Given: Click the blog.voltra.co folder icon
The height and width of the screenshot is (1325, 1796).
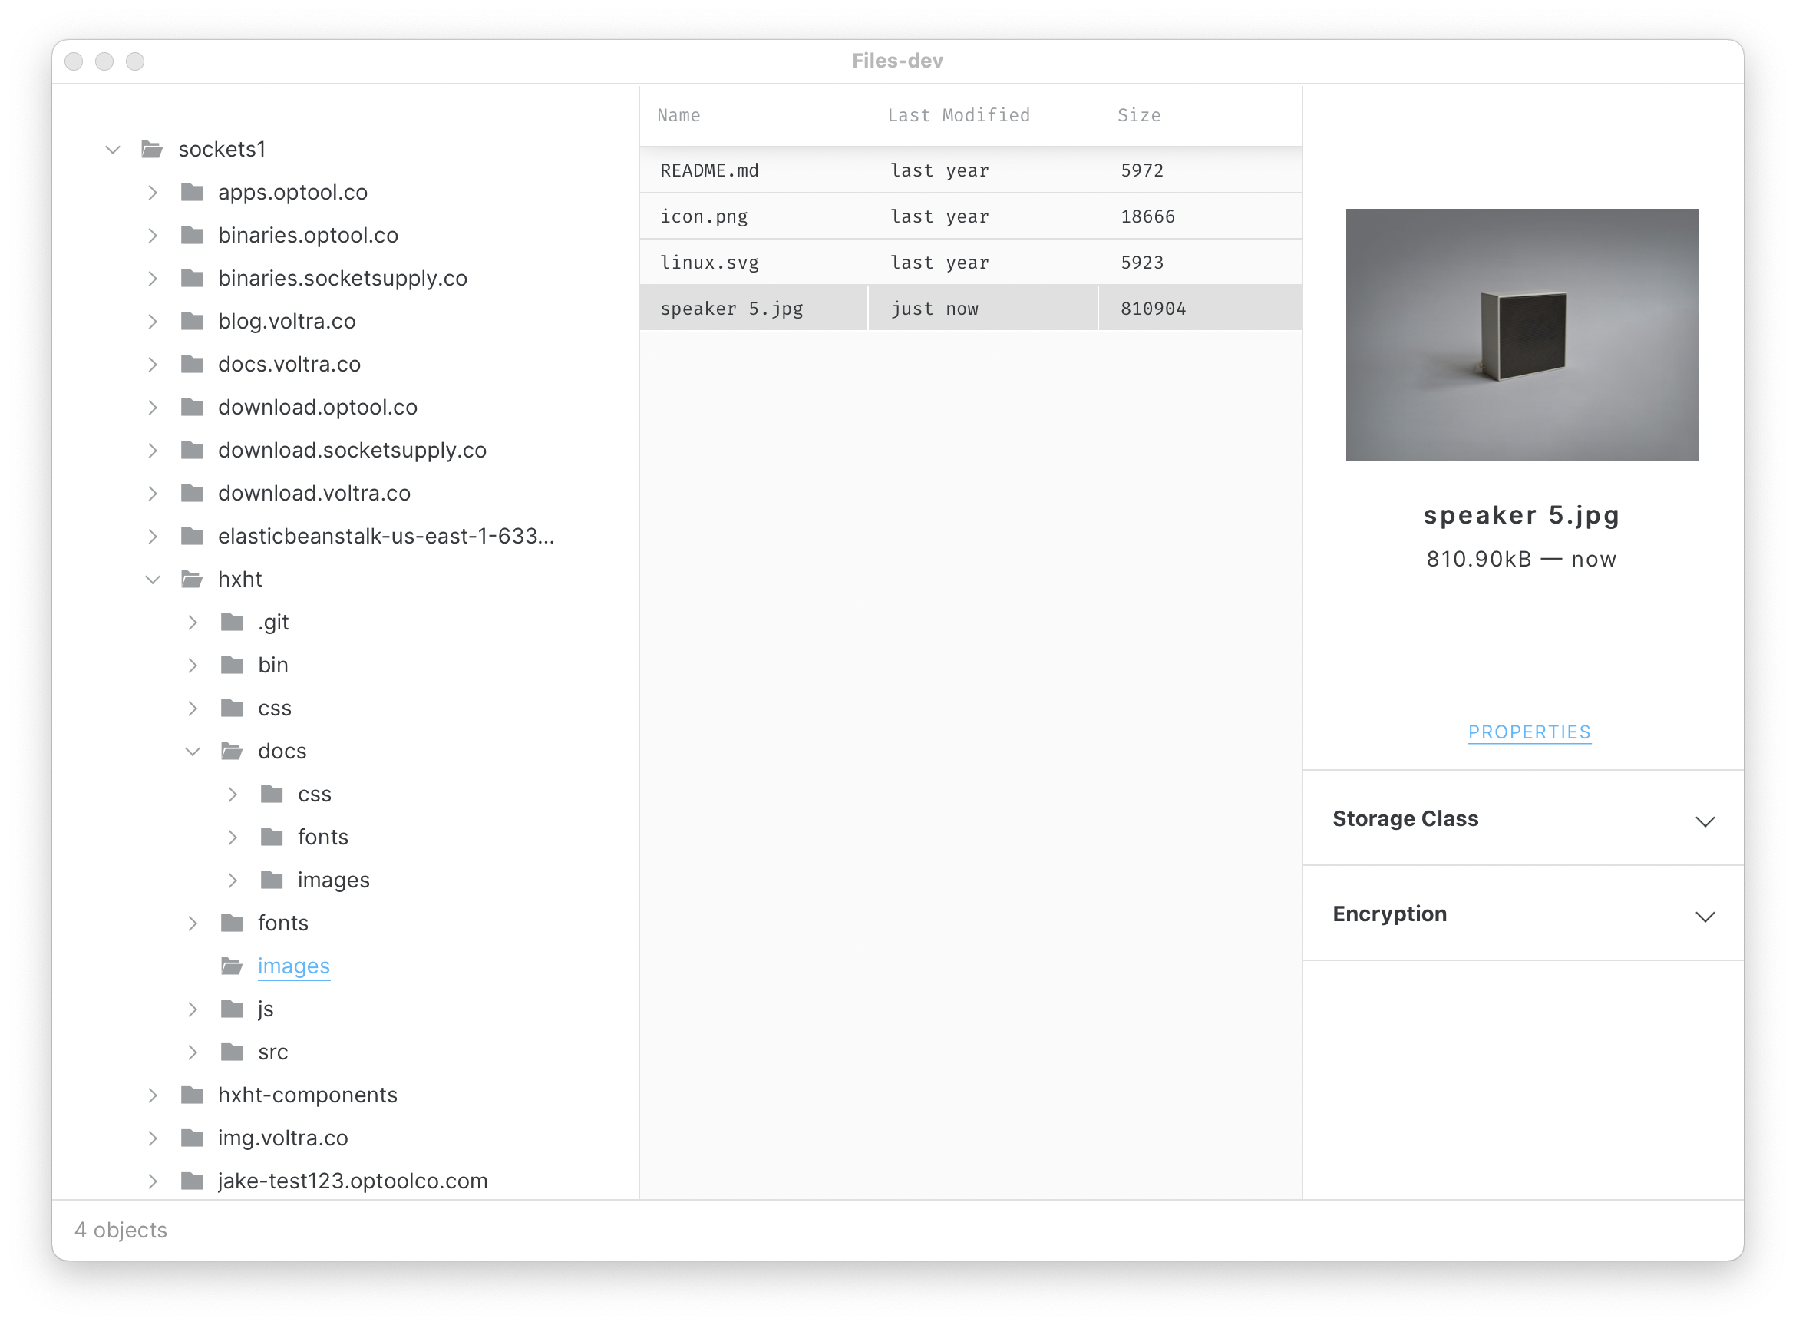Looking at the screenshot, I should click(x=193, y=322).
